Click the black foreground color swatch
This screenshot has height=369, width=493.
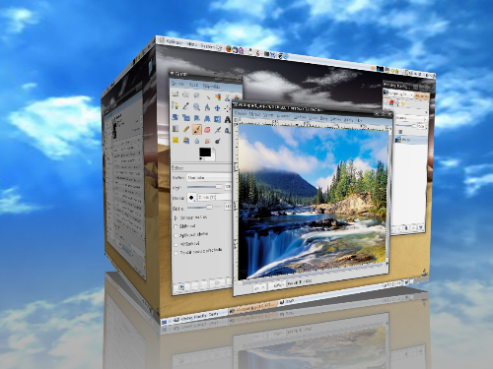[204, 153]
